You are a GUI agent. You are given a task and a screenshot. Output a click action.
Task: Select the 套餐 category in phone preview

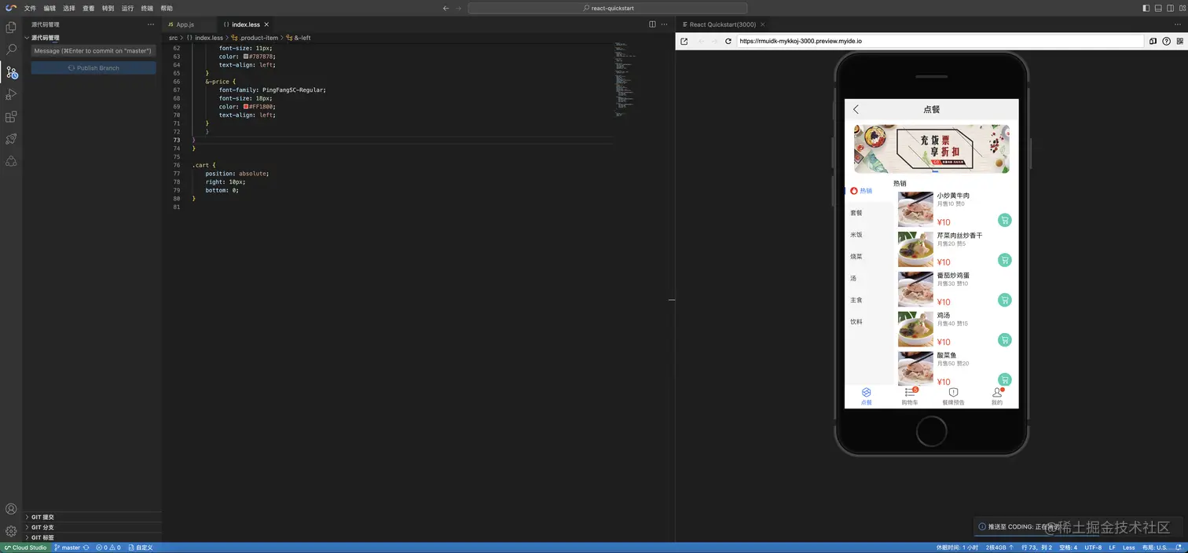(856, 213)
